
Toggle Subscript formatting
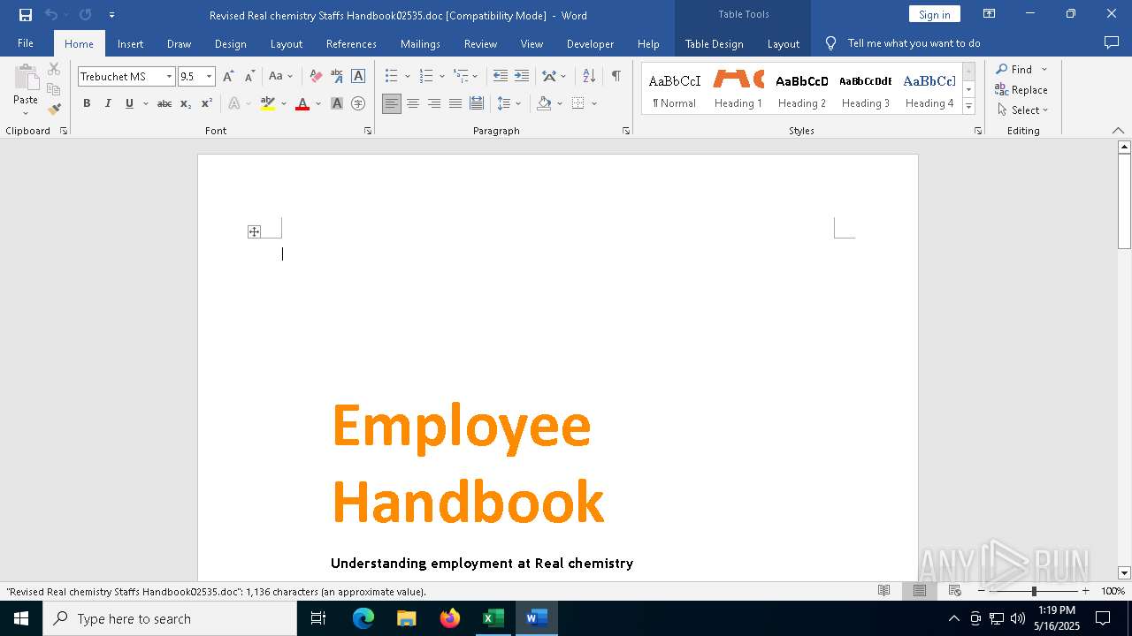[186, 103]
